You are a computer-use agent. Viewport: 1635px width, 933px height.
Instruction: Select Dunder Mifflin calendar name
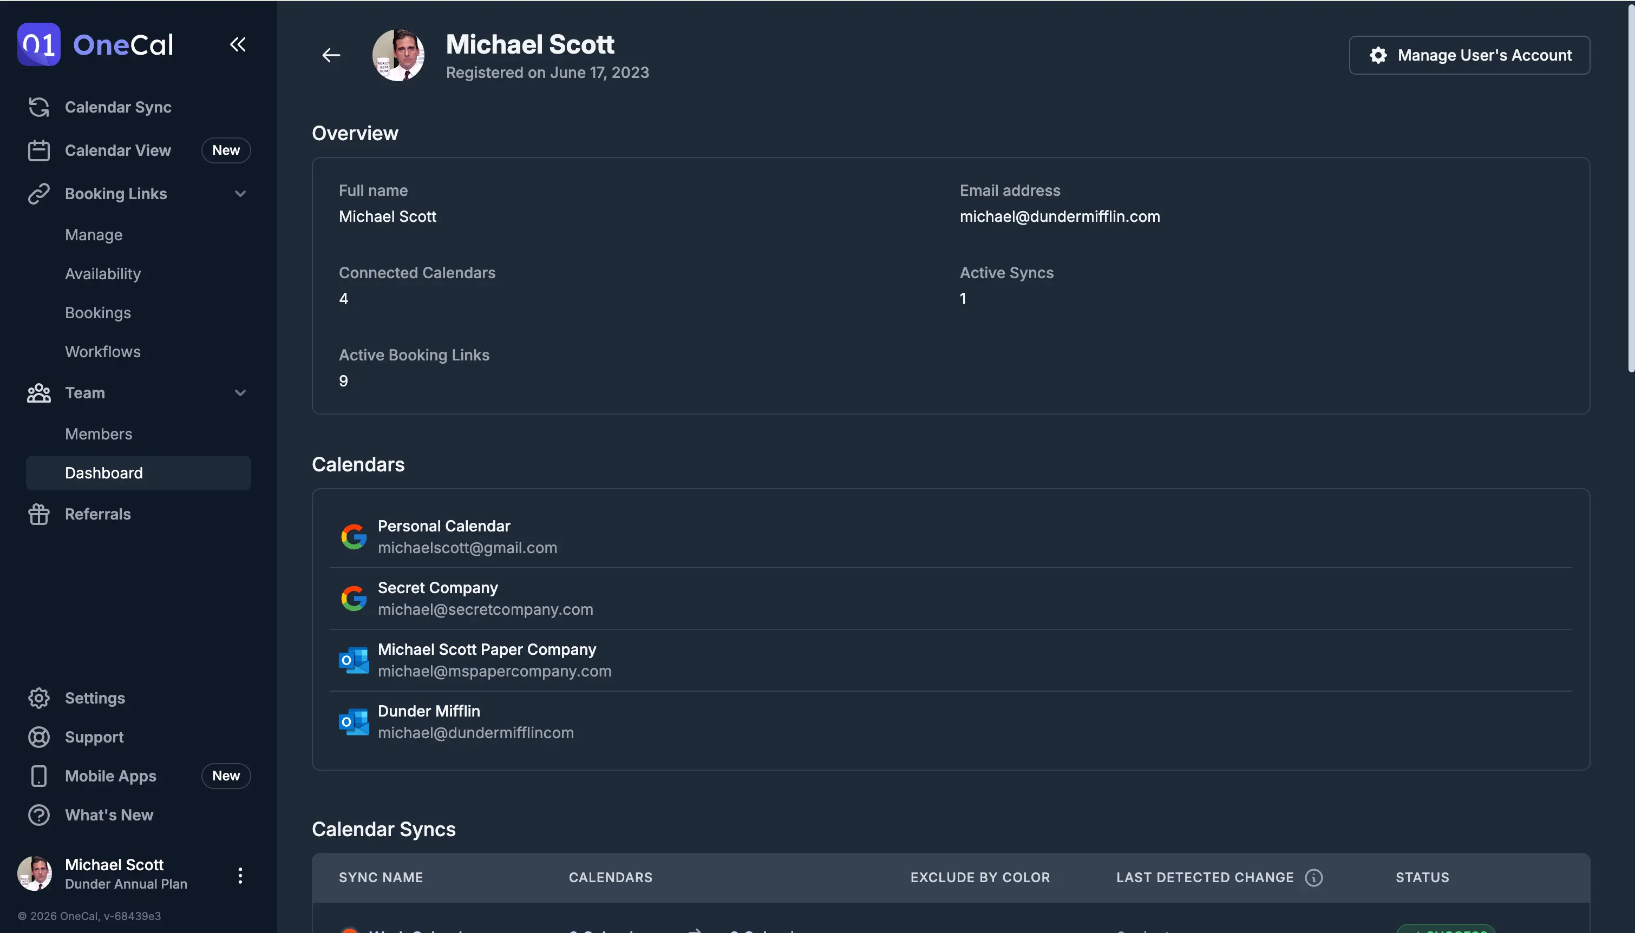tap(429, 711)
